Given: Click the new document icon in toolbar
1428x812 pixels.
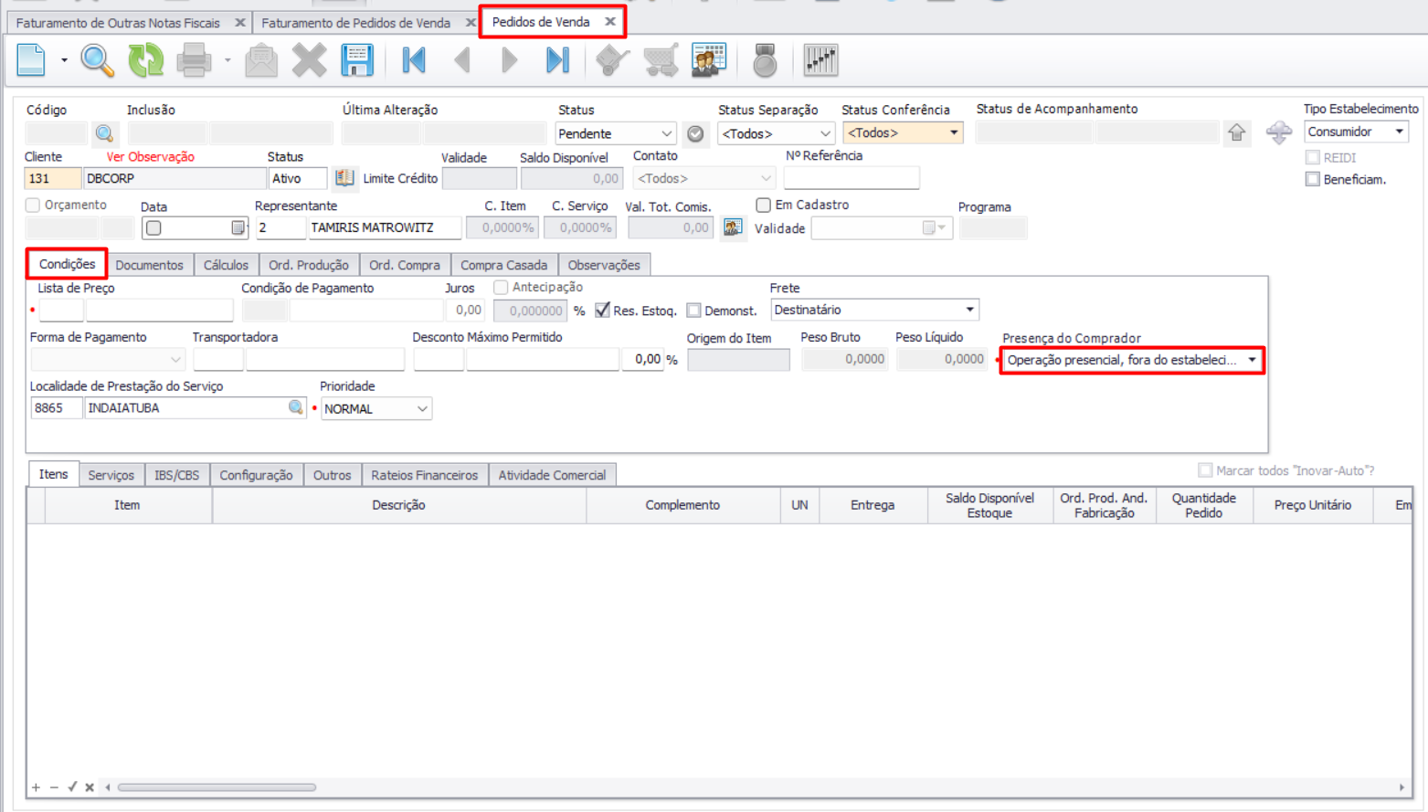Looking at the screenshot, I should click(31, 60).
